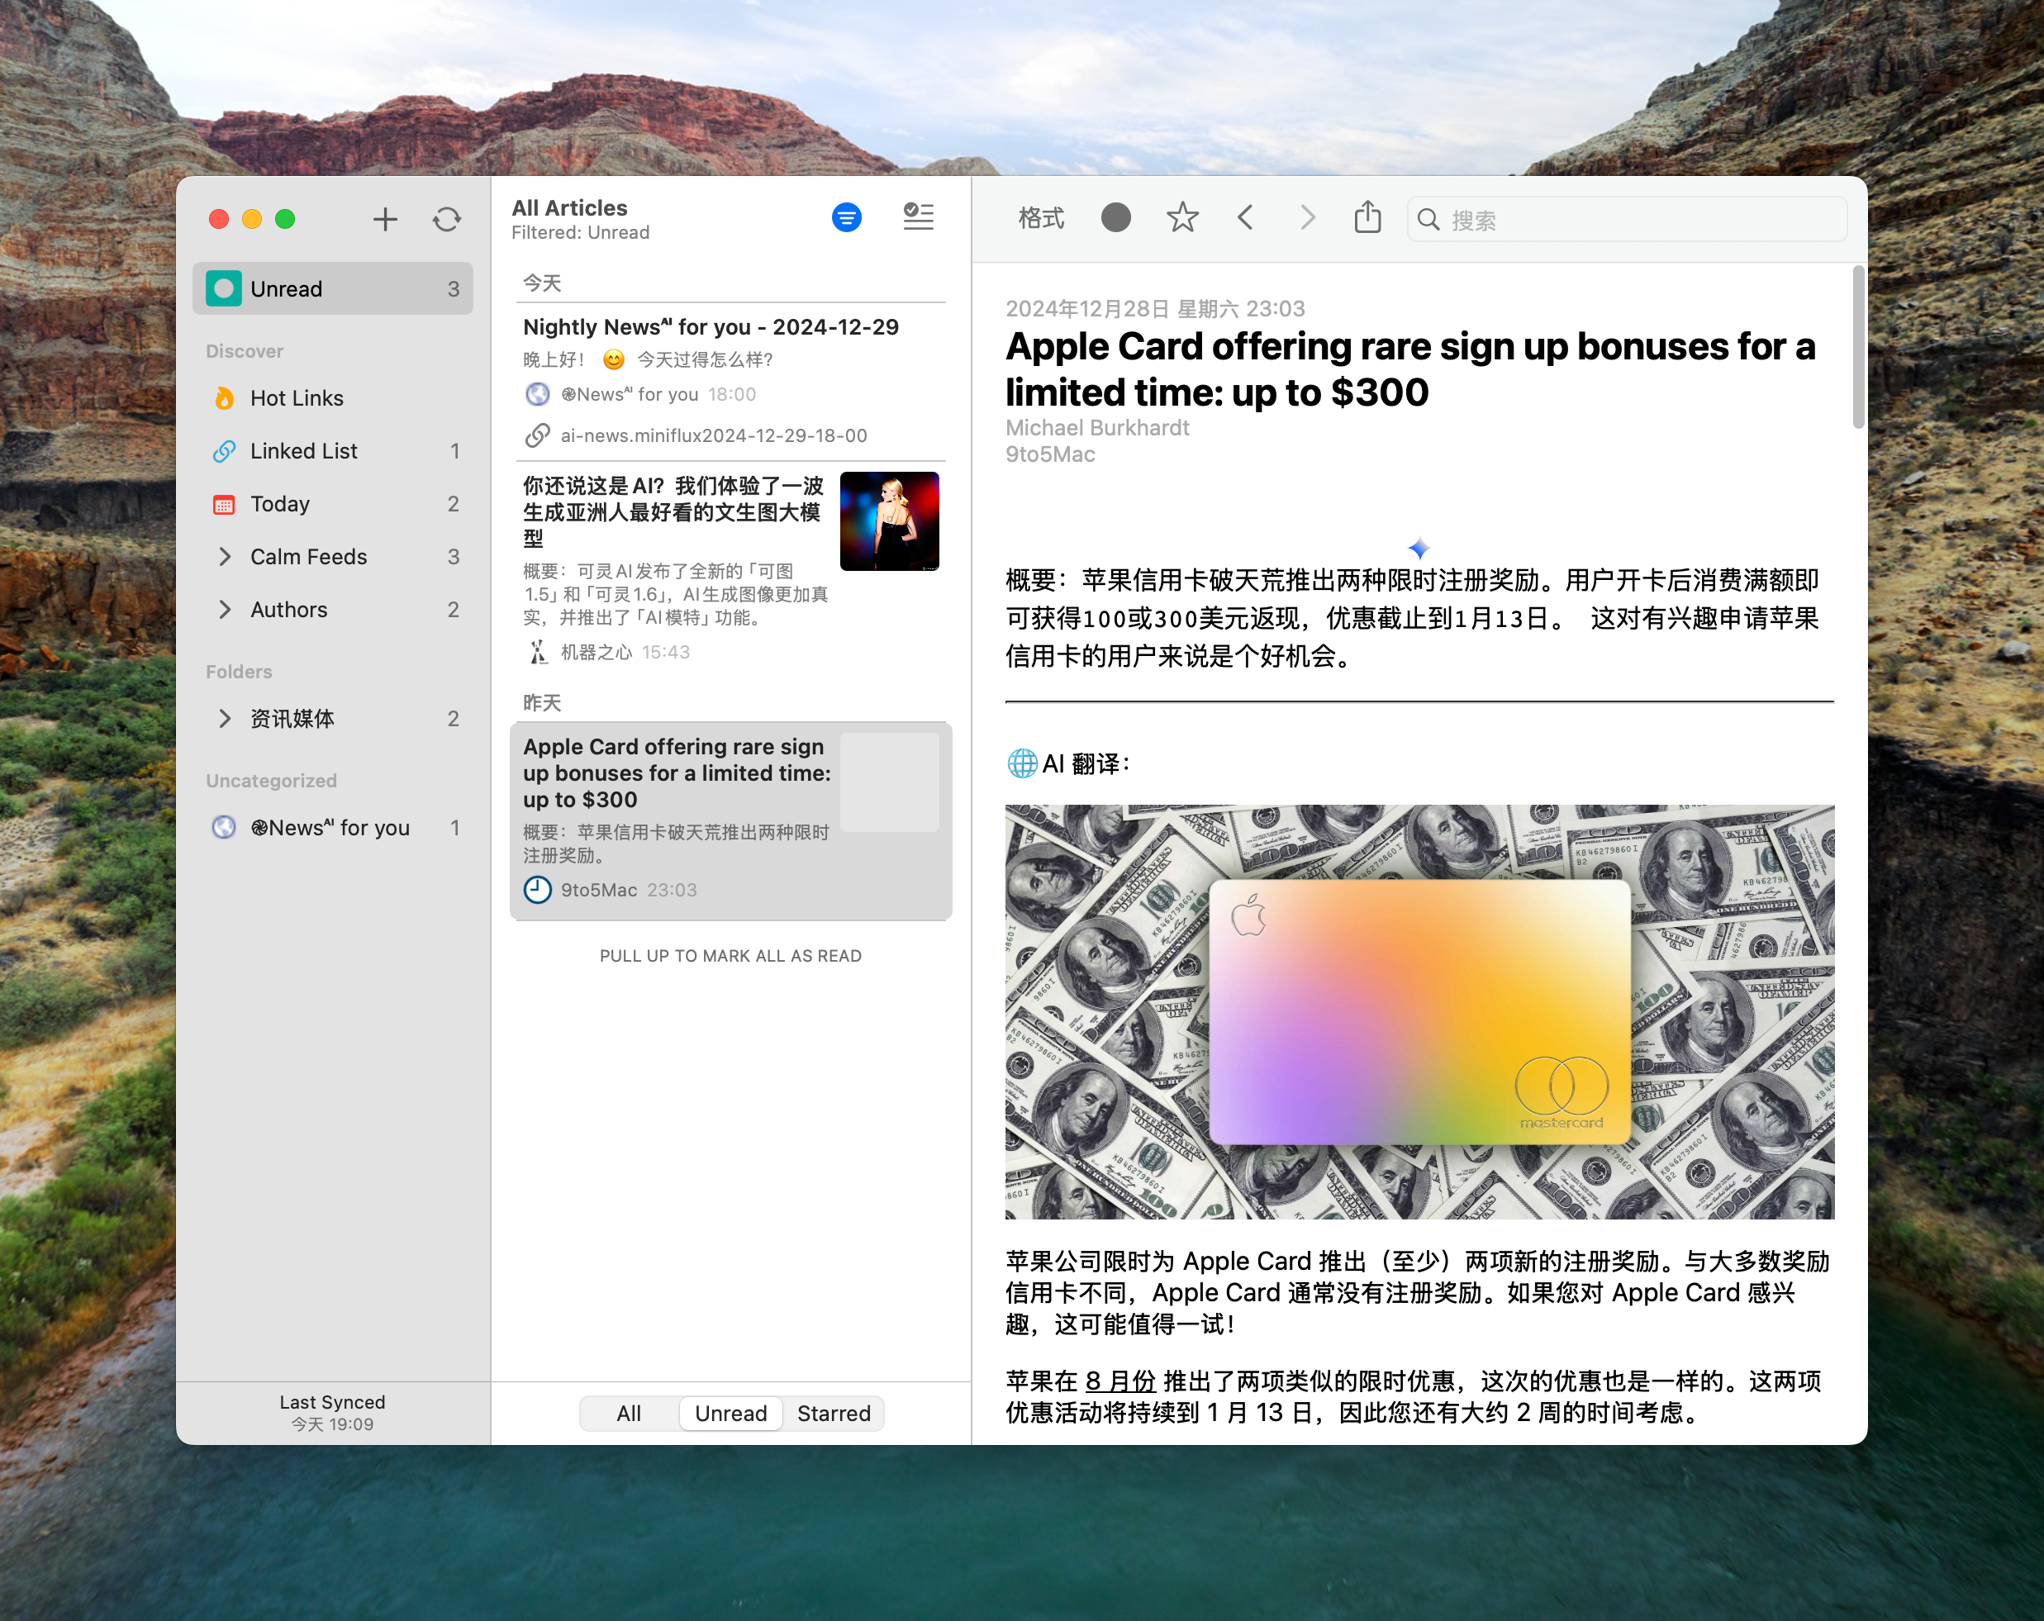Open the 8 月份 hyperlink in article
Viewport: 2044px width, 1621px height.
(1120, 1381)
